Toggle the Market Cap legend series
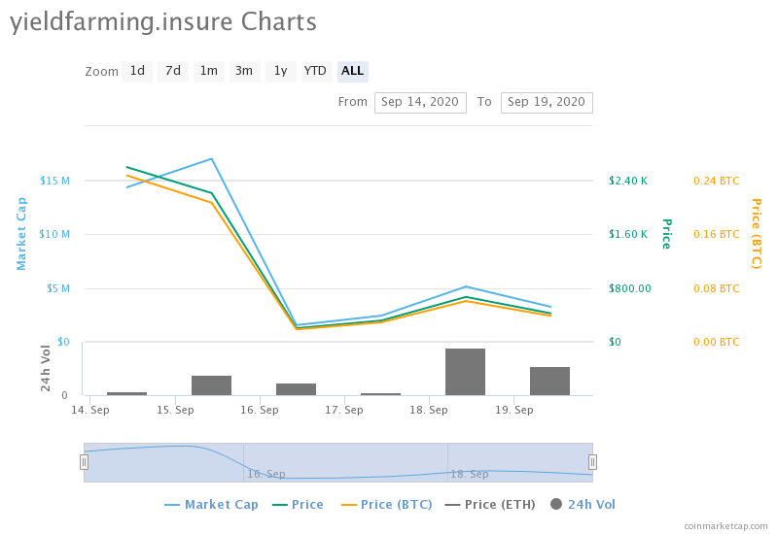Image resolution: width=778 pixels, height=534 pixels. pyautogui.click(x=211, y=504)
